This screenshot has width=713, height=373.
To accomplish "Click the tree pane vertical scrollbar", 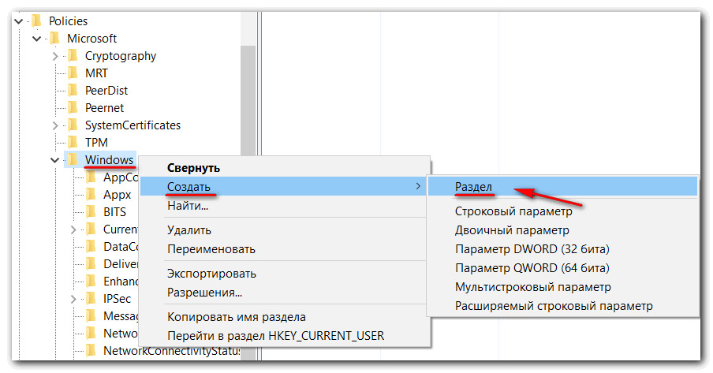I will (x=248, y=95).
